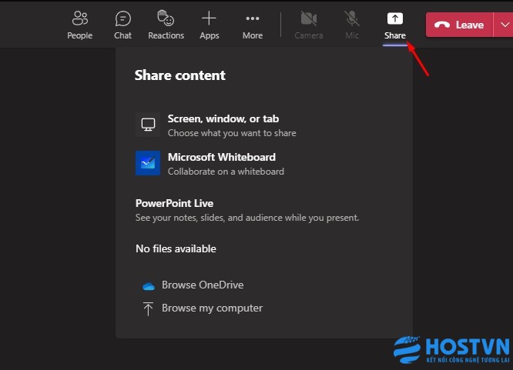This screenshot has width=513, height=370.
Task: Click the OneDrive cloud icon
Action: 149,286
